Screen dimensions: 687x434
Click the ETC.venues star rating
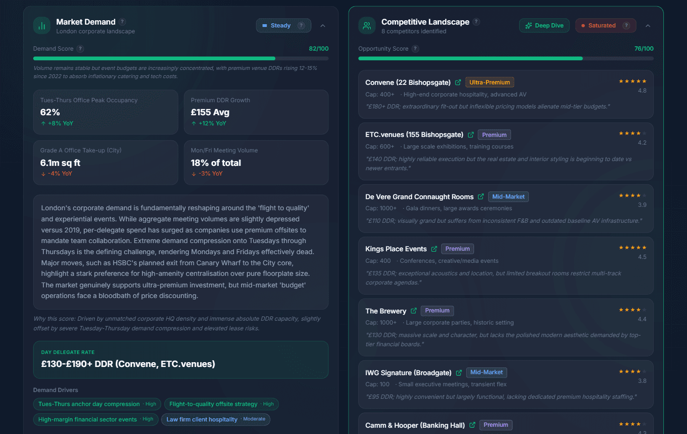point(633,134)
